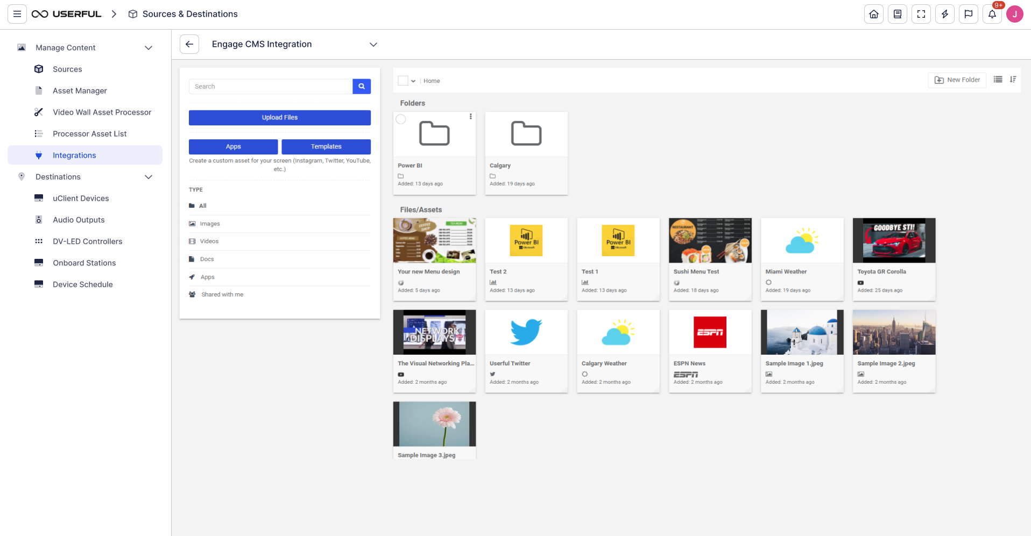Open Audio Outputs settings

pos(79,220)
